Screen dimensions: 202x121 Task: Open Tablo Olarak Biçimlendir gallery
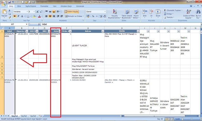tap(127, 14)
